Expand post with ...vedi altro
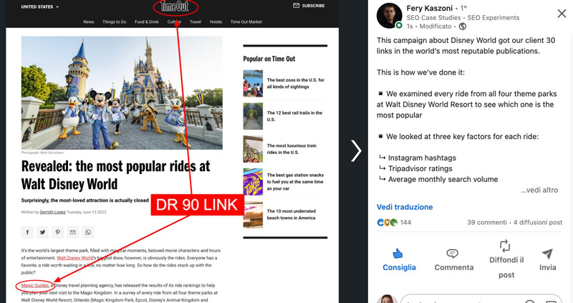This screenshot has height=303, width=573. (539, 190)
